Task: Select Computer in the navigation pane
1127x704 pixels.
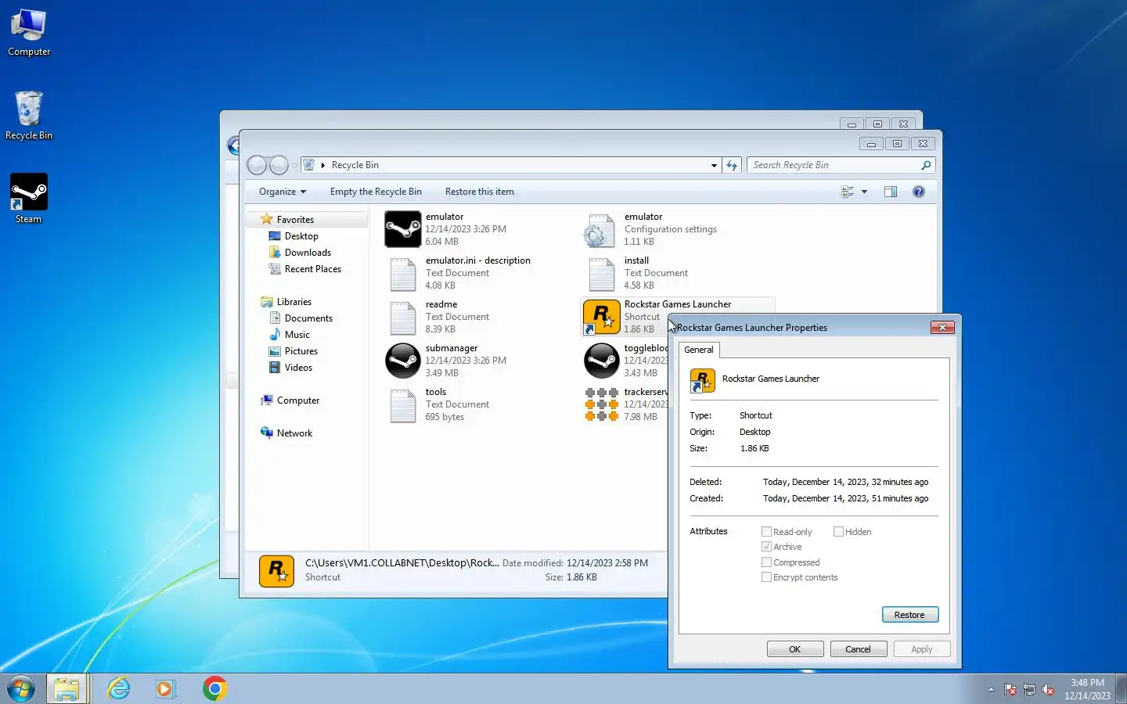Action: coord(298,400)
